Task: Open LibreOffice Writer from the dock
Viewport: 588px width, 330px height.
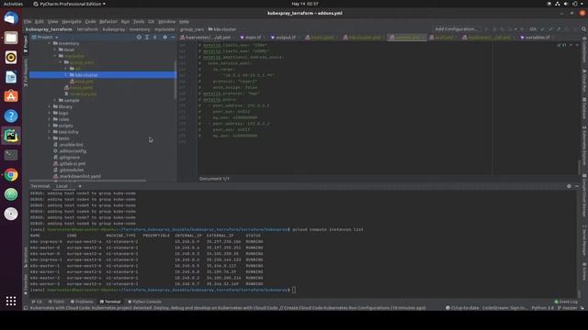Action: (11, 77)
